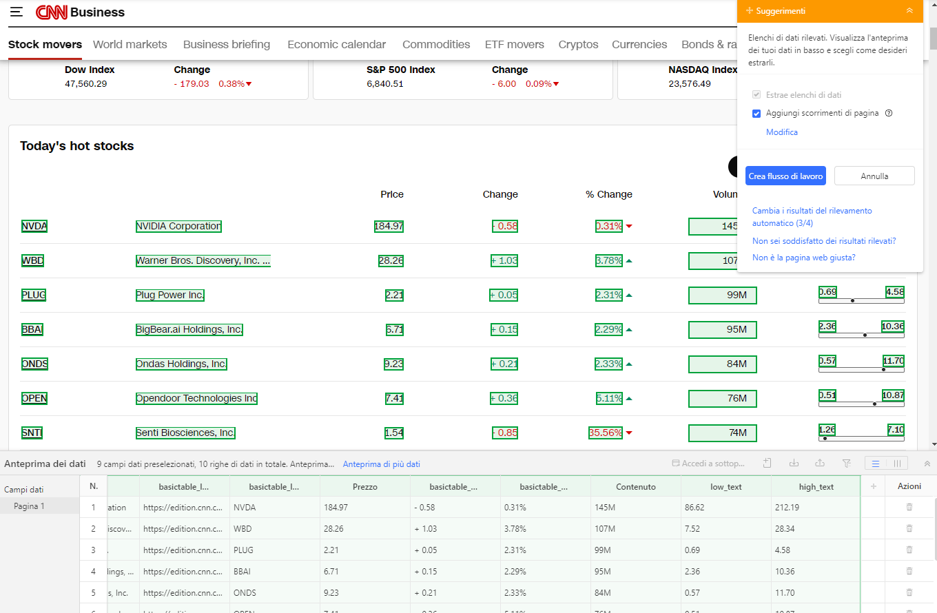Click the plus icon to add a data column

[872, 486]
